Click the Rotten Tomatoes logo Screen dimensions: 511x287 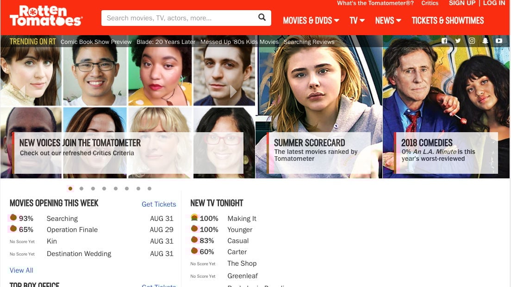point(46,16)
